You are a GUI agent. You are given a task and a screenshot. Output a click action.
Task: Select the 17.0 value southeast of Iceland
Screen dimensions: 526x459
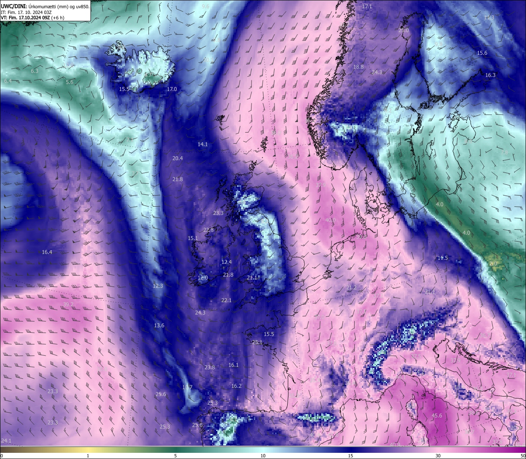pos(172,89)
